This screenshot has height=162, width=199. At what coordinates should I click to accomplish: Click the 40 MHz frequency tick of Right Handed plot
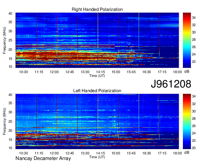click(x=10, y=14)
